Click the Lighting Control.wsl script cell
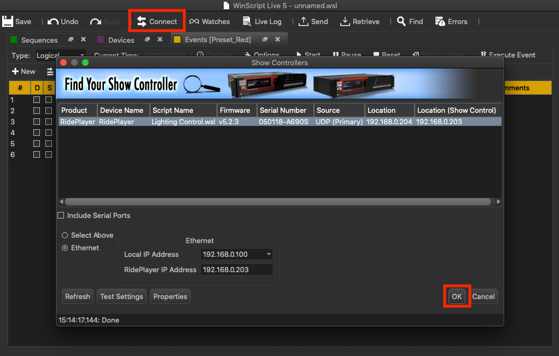Screen dimensions: 559x356 183,122
